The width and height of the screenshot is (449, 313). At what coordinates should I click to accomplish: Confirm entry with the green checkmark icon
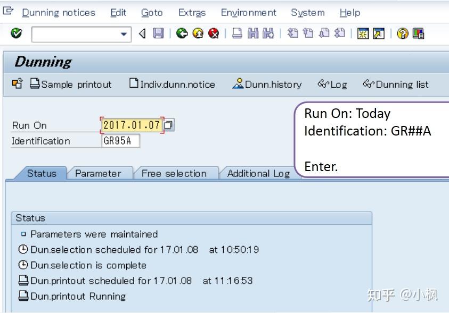[x=16, y=33]
